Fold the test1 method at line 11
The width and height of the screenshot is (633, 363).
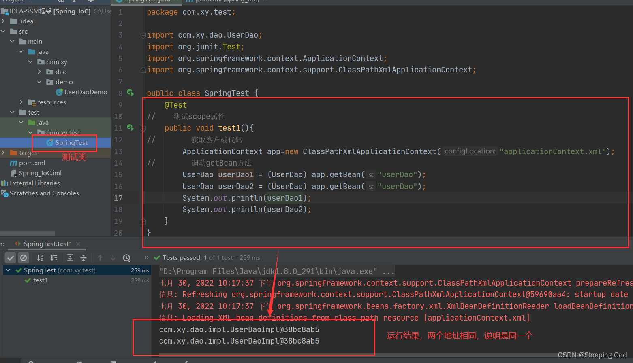[143, 128]
